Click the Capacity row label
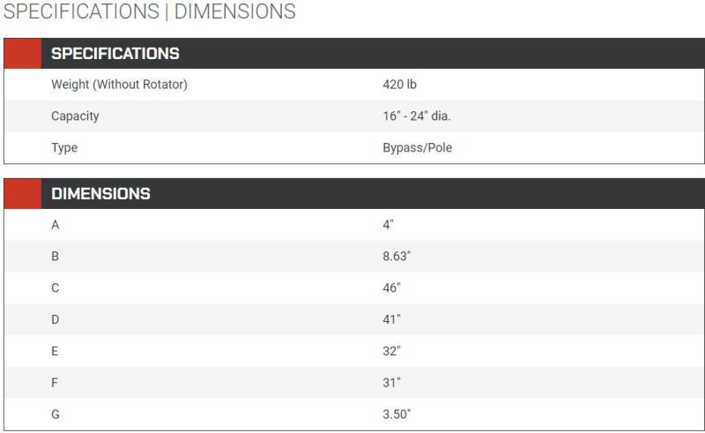Screen dimensions: 705x433 click(x=75, y=116)
